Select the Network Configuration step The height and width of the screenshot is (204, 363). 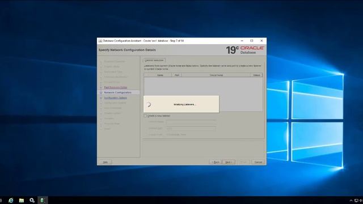pos(117,92)
